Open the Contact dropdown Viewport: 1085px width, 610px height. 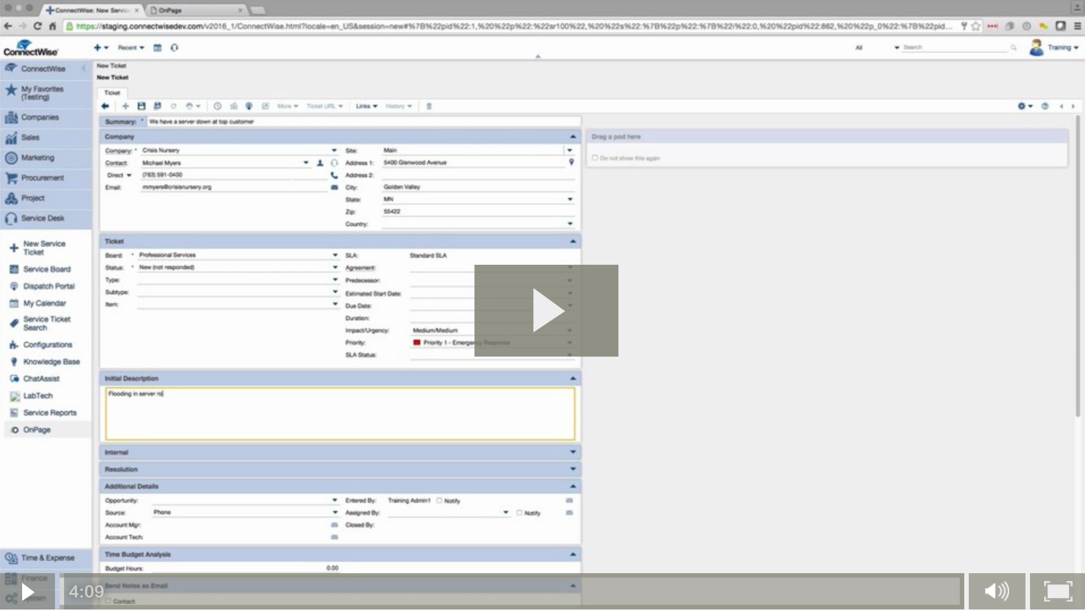[x=306, y=163]
